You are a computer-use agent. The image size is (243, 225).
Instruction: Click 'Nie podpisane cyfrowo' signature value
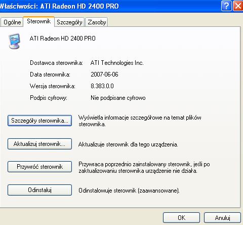[x=118, y=98]
